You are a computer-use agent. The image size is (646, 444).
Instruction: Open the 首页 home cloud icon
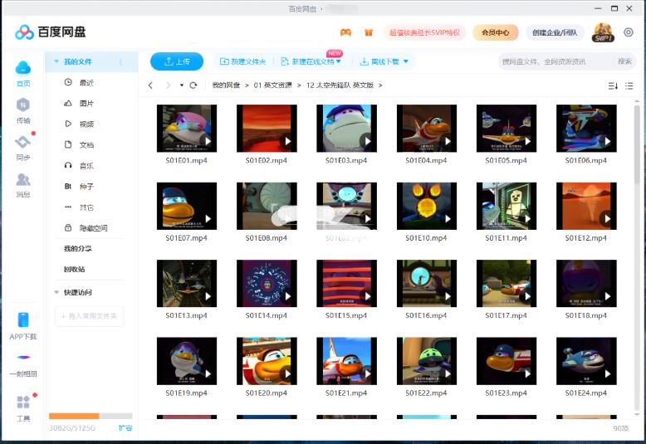click(x=23, y=68)
